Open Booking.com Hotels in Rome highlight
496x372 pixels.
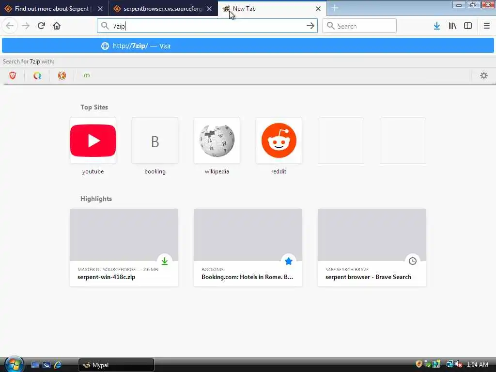[x=248, y=248]
